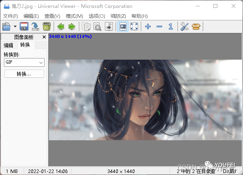Toggle the Fit image to window icon
243x175 pixels.
[123, 26]
